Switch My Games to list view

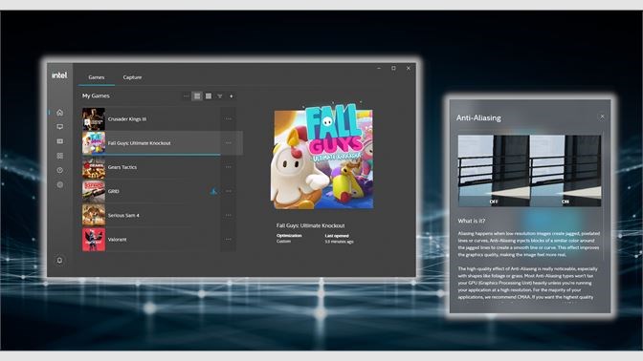click(197, 96)
